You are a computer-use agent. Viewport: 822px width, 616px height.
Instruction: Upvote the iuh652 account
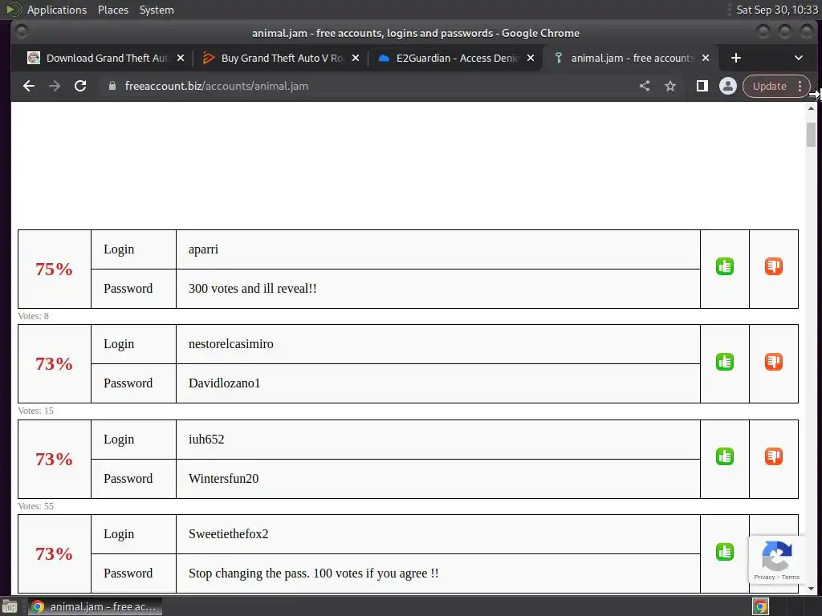(x=725, y=456)
